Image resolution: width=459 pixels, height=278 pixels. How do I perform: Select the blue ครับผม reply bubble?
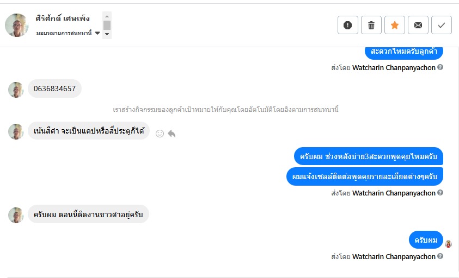pyautogui.click(x=426, y=239)
